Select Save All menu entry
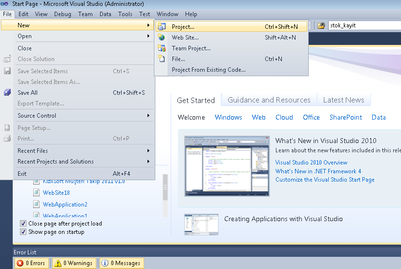401x269 pixels. click(78, 93)
